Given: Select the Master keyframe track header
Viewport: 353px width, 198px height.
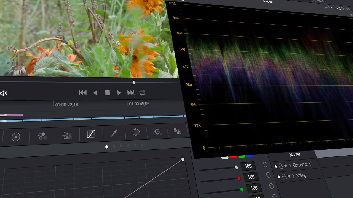Looking at the screenshot, I should [295, 155].
